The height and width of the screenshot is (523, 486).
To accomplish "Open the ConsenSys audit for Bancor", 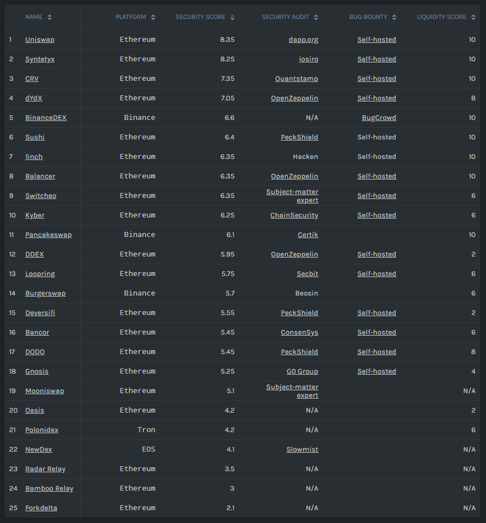I will (299, 332).
